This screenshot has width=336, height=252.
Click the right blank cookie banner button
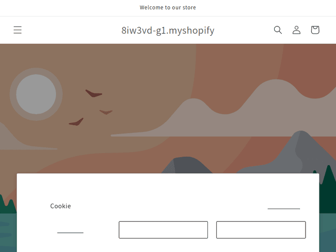pos(261,230)
